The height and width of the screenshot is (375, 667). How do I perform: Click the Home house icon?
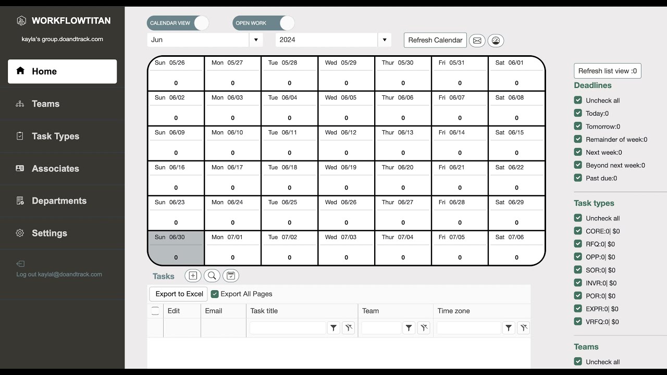(x=20, y=71)
